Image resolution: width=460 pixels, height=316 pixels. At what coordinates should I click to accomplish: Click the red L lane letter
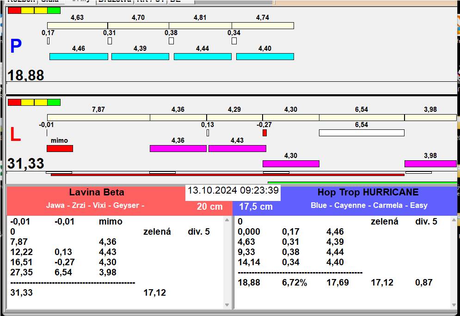16,134
